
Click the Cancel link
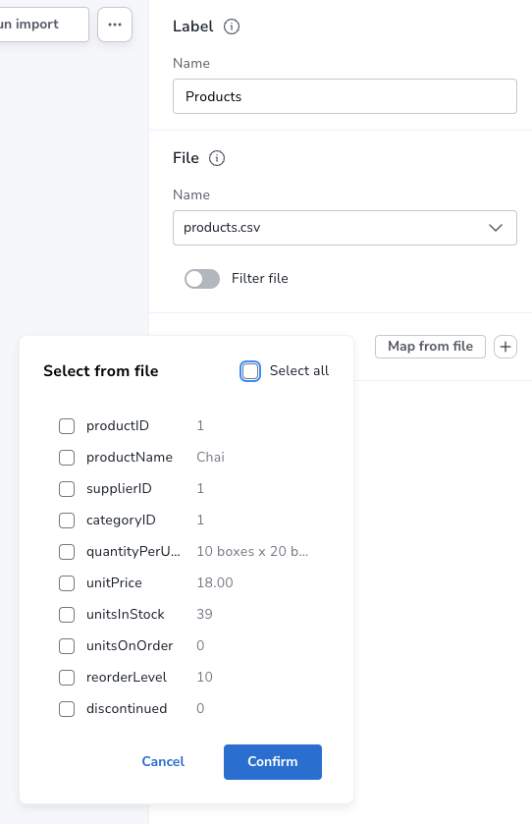[163, 762]
